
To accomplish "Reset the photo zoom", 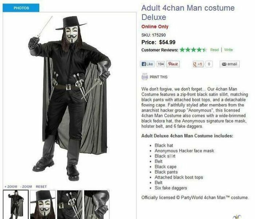I will click(41, 186).
